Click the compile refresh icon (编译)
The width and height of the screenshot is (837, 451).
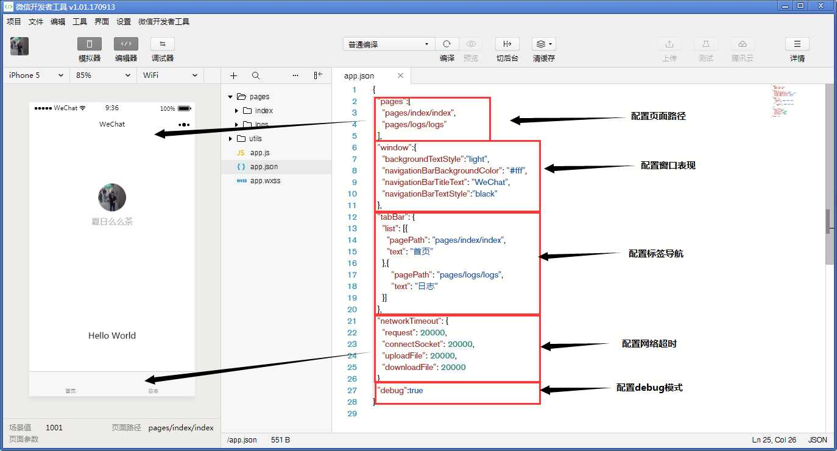point(447,44)
